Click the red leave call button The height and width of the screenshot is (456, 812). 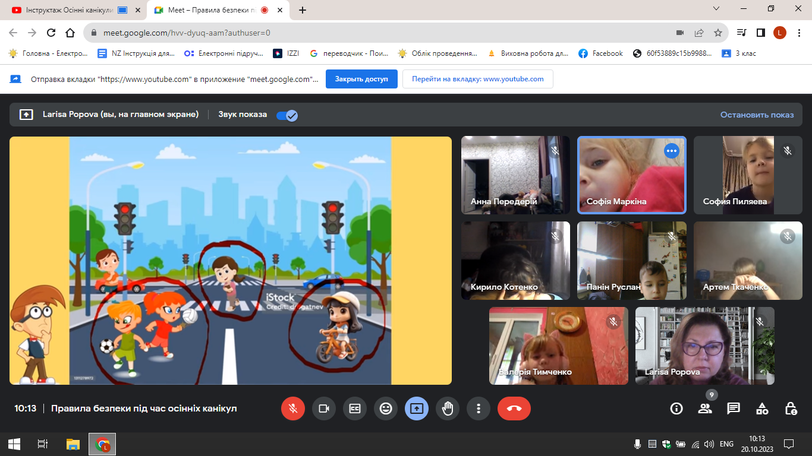(x=514, y=408)
